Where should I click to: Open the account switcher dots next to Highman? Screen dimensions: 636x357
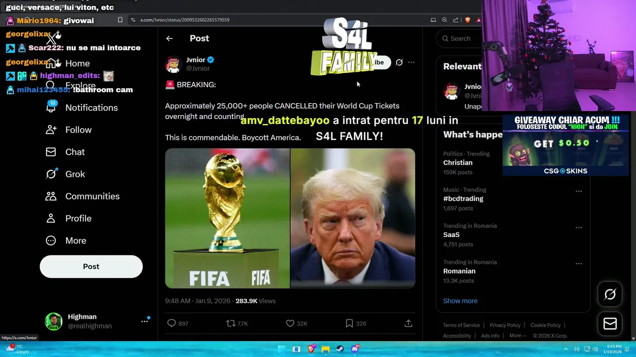tap(145, 321)
